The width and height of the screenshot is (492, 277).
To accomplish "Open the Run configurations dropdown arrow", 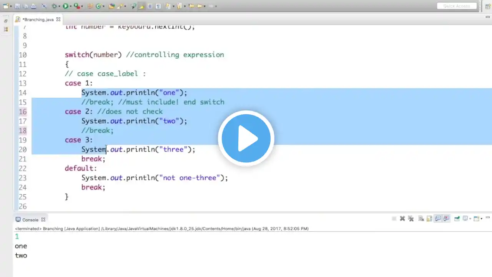I will (70, 7).
